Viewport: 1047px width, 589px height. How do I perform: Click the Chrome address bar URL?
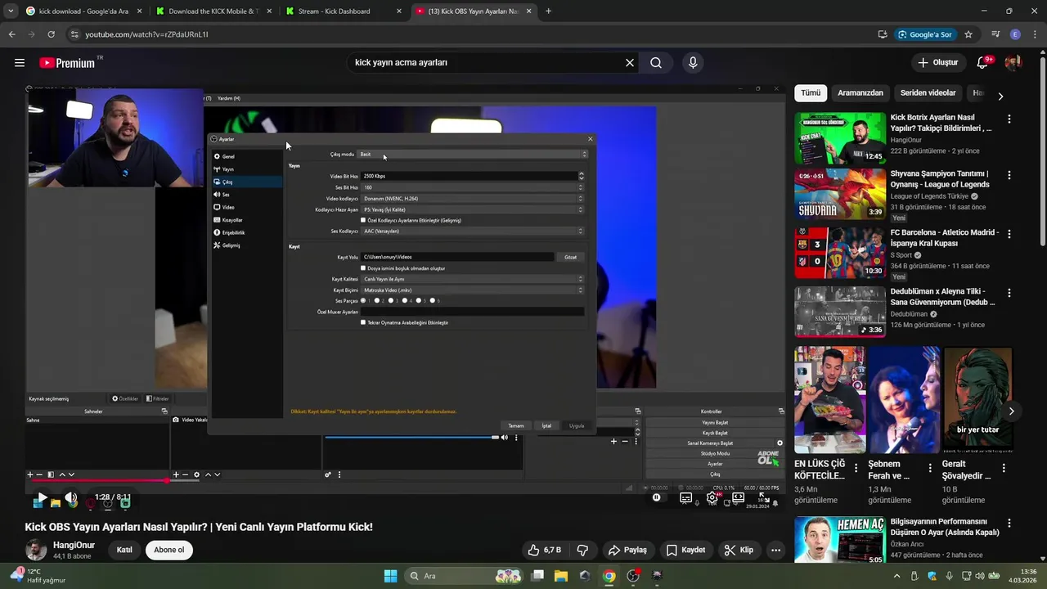click(147, 34)
